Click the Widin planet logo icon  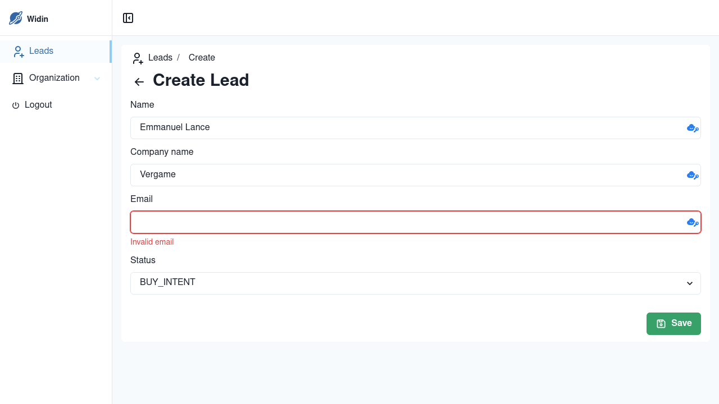[15, 18]
